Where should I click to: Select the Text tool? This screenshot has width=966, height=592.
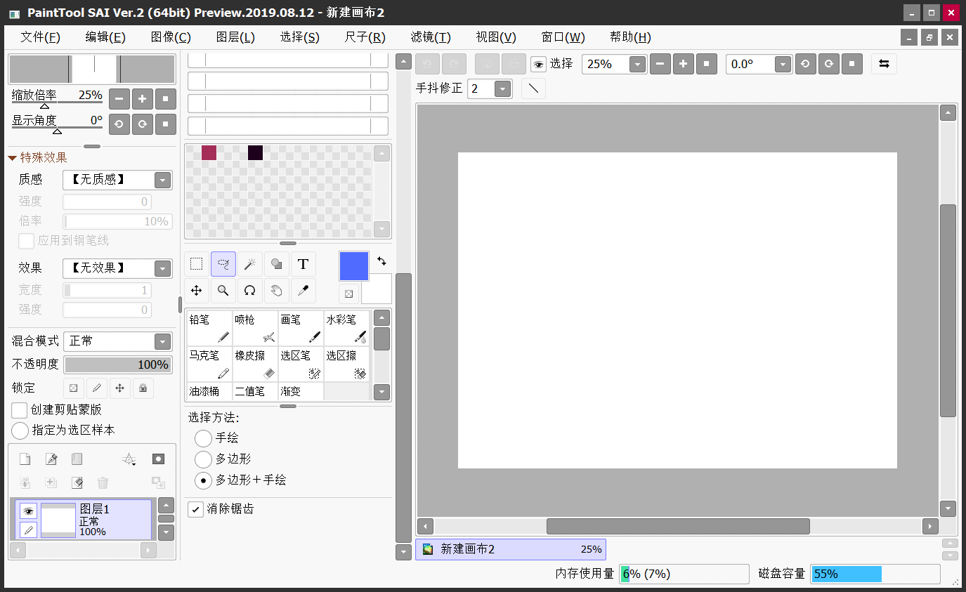coord(303,264)
